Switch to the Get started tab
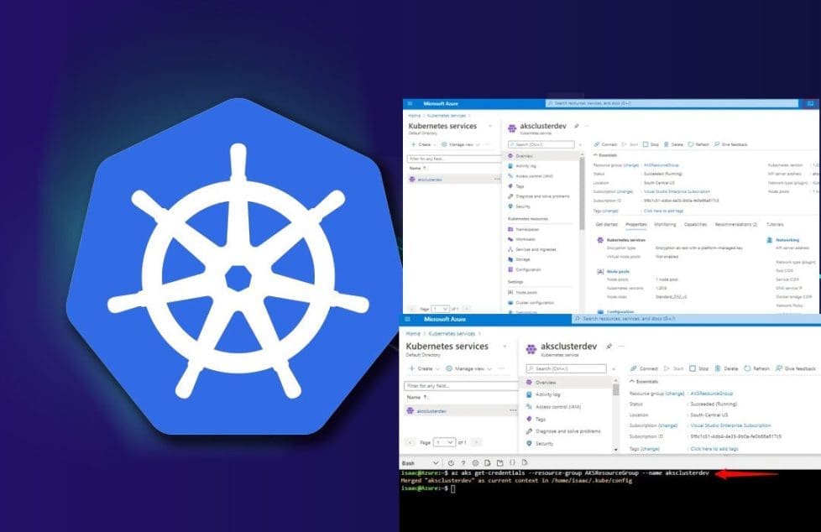821x532 pixels. [606, 225]
